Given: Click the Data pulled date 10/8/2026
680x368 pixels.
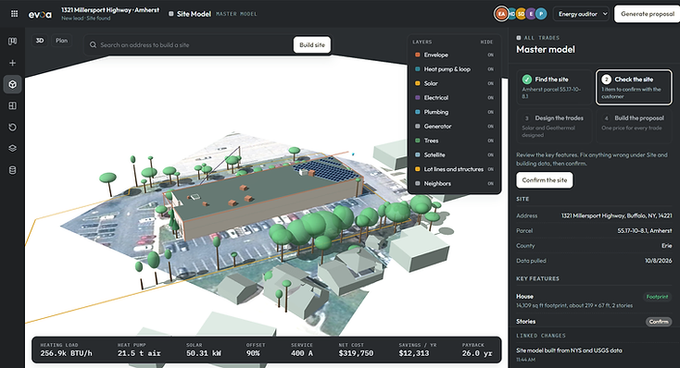Looking at the screenshot, I should coord(658,261).
